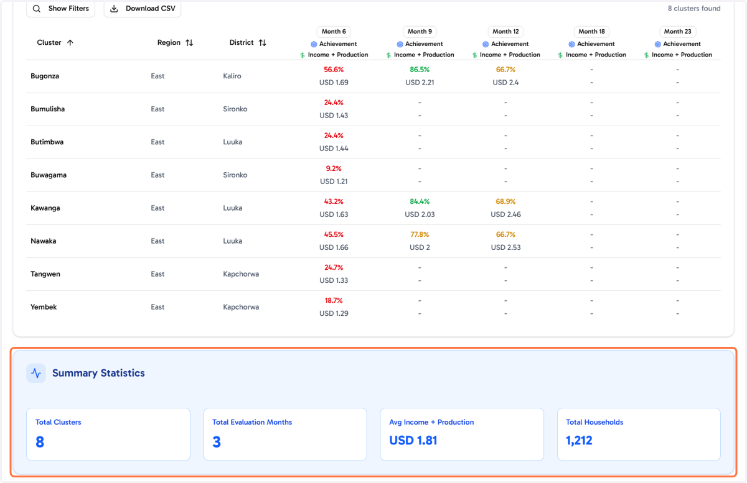Click the Summary Statistics pulse icon
Viewport: 747px width, 483px height.
(36, 373)
